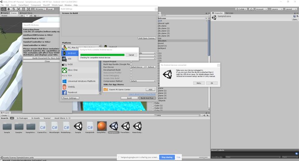This screenshot has width=299, height=161.
Task: Open the Layout dropdown
Action: coord(291,9)
